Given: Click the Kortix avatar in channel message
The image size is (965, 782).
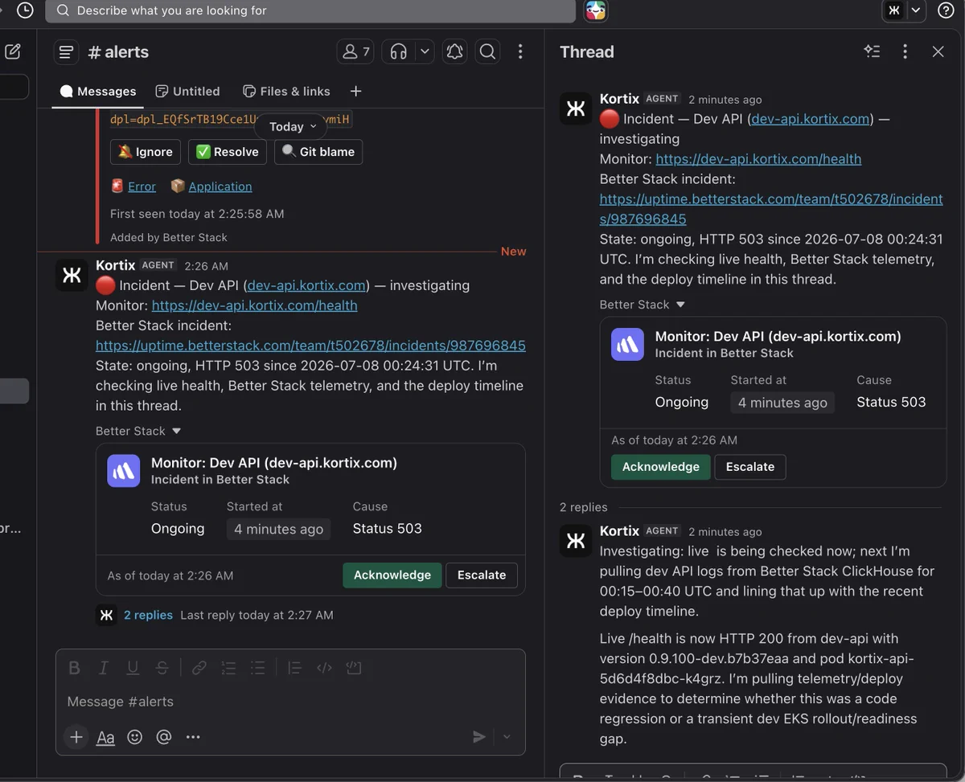Looking at the screenshot, I should pos(72,276).
